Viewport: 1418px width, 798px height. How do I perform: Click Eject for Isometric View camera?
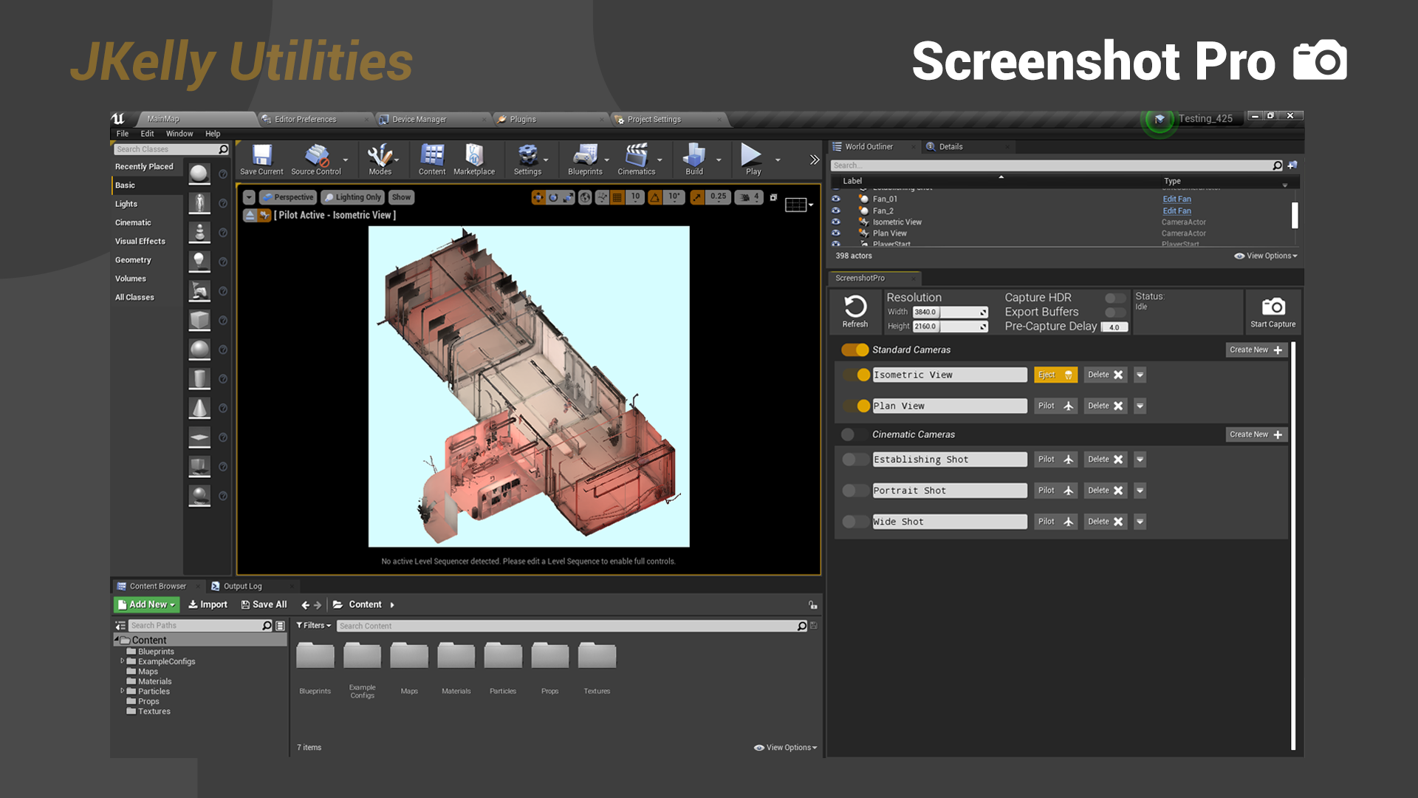[1055, 375]
